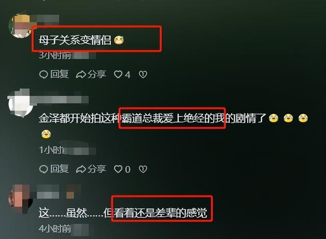The width and height of the screenshot is (326, 239).
Task: Like the comment '母子关系变情侣'
Action: point(122,74)
